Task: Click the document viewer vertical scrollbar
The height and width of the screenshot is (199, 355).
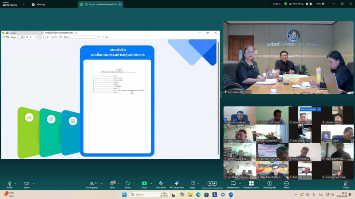Action: click(218, 88)
